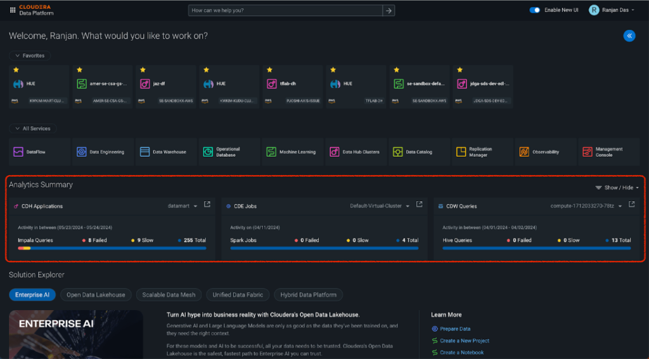Click the Prepare Data link
649x359 pixels.
454,329
